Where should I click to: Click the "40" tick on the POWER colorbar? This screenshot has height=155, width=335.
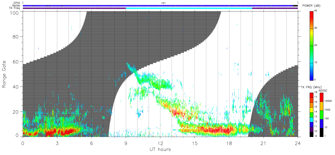[x=316, y=11]
